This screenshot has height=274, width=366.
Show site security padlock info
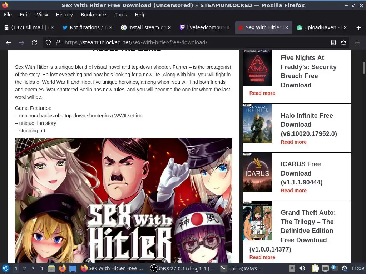click(58, 42)
